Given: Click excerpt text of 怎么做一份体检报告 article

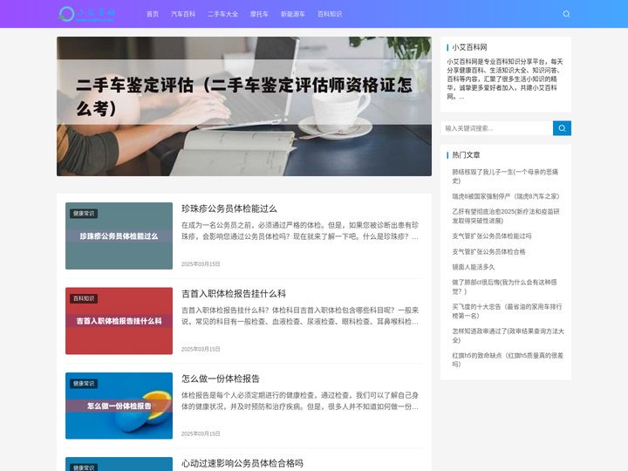Looking at the screenshot, I should [300, 401].
